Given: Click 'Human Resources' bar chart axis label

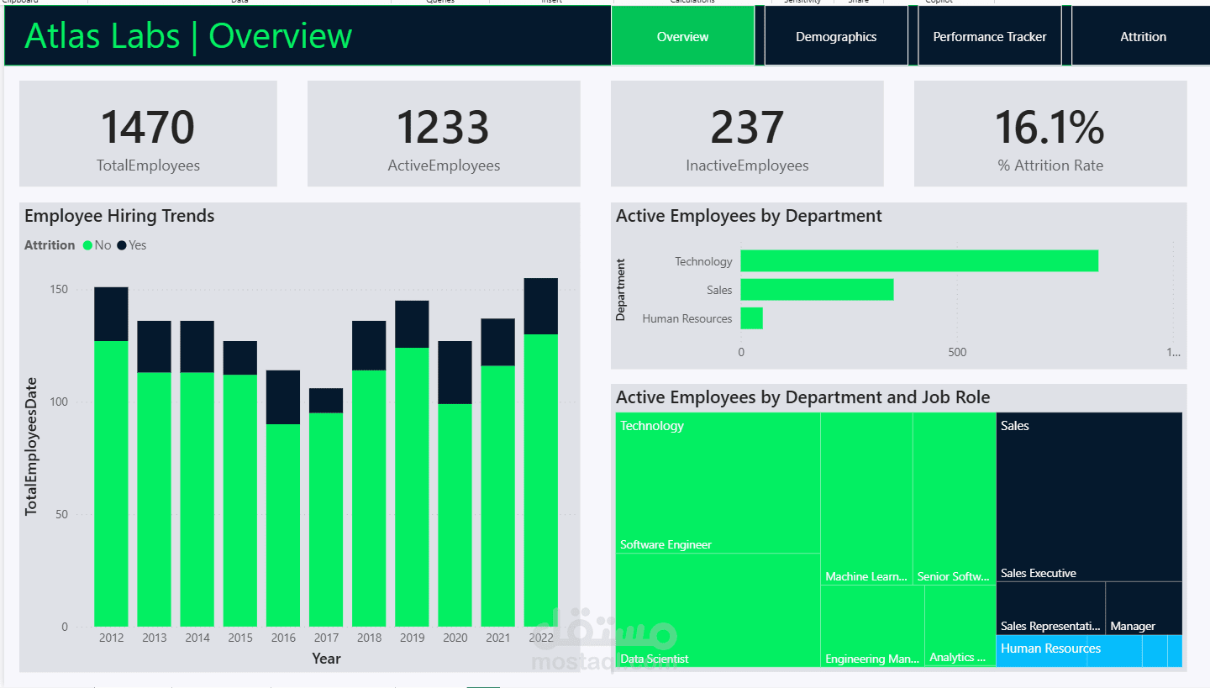Looking at the screenshot, I should click(x=687, y=318).
